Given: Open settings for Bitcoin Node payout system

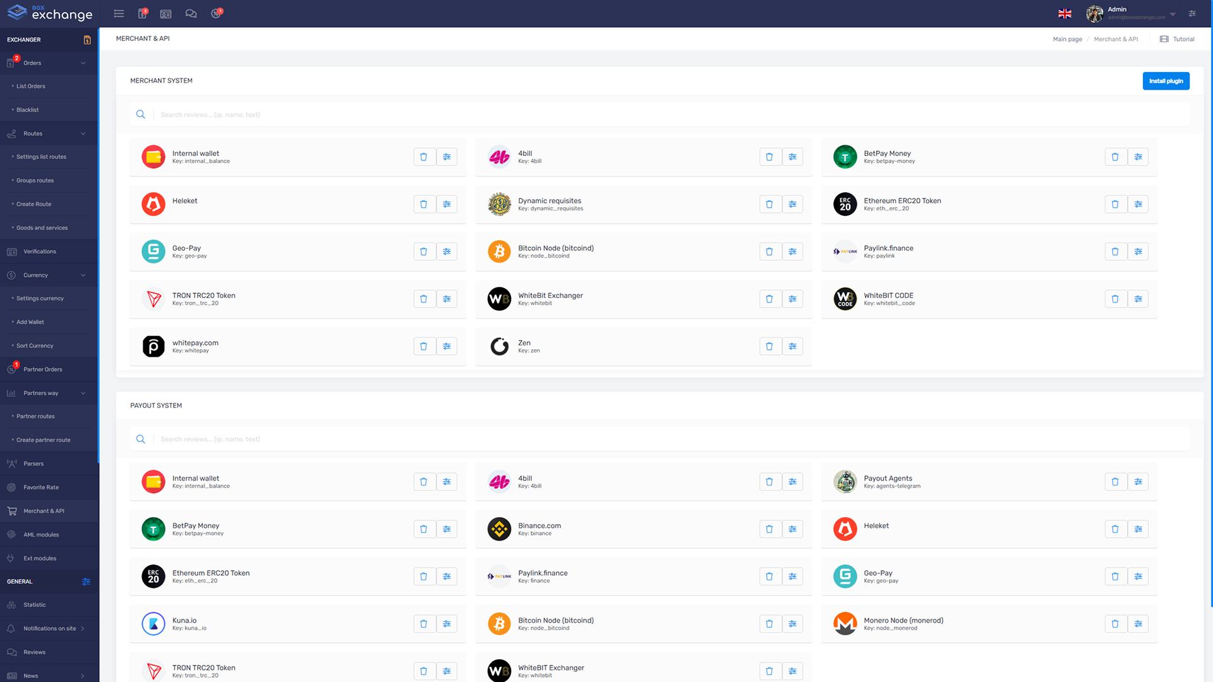Looking at the screenshot, I should click(792, 623).
